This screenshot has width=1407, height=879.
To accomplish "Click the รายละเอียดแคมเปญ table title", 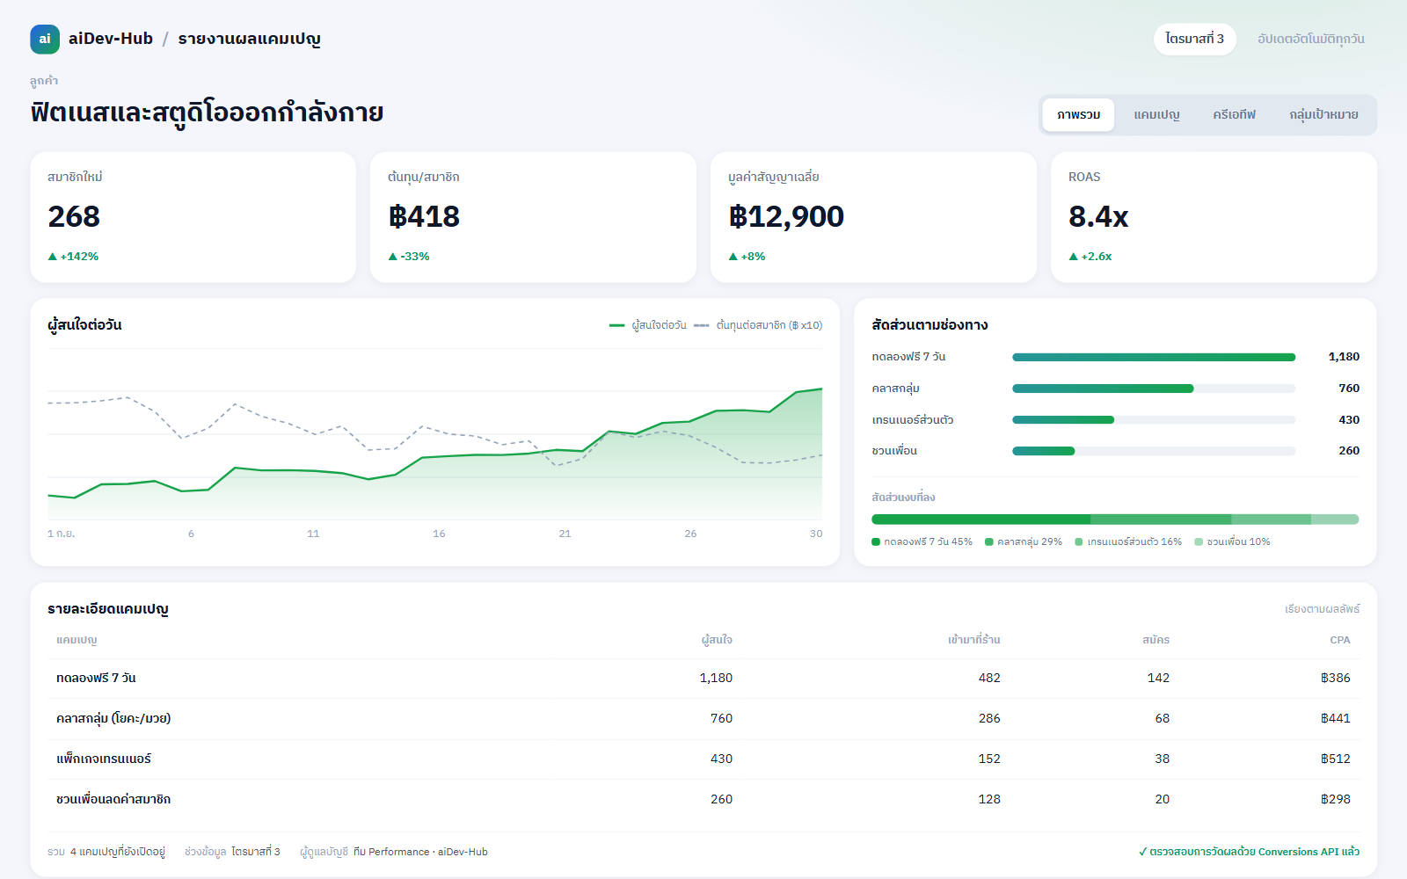I will coord(108,609).
